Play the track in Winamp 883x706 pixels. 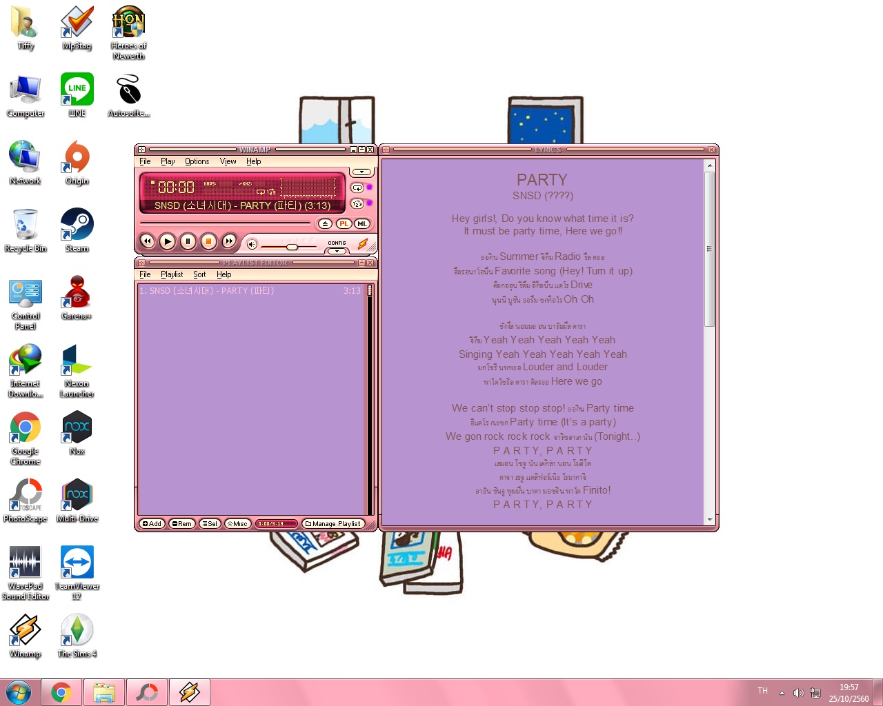pos(167,241)
